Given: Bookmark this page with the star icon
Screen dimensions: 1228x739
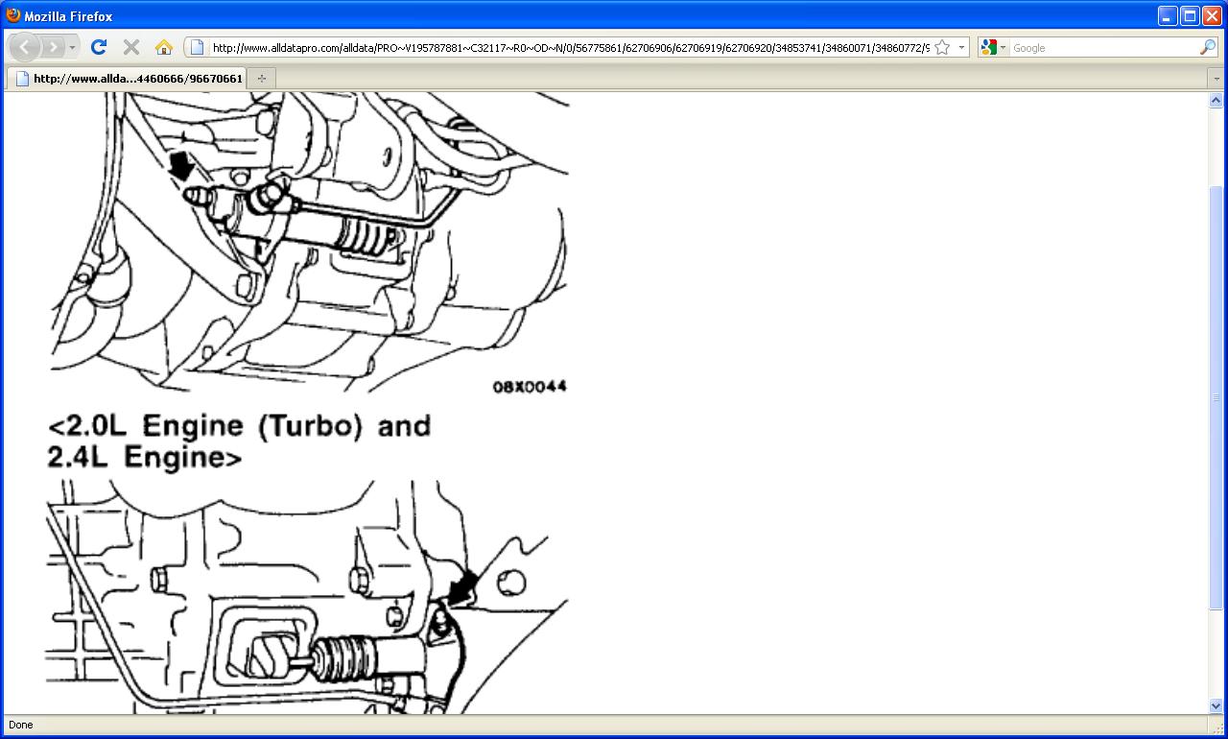Looking at the screenshot, I should pos(942,47).
